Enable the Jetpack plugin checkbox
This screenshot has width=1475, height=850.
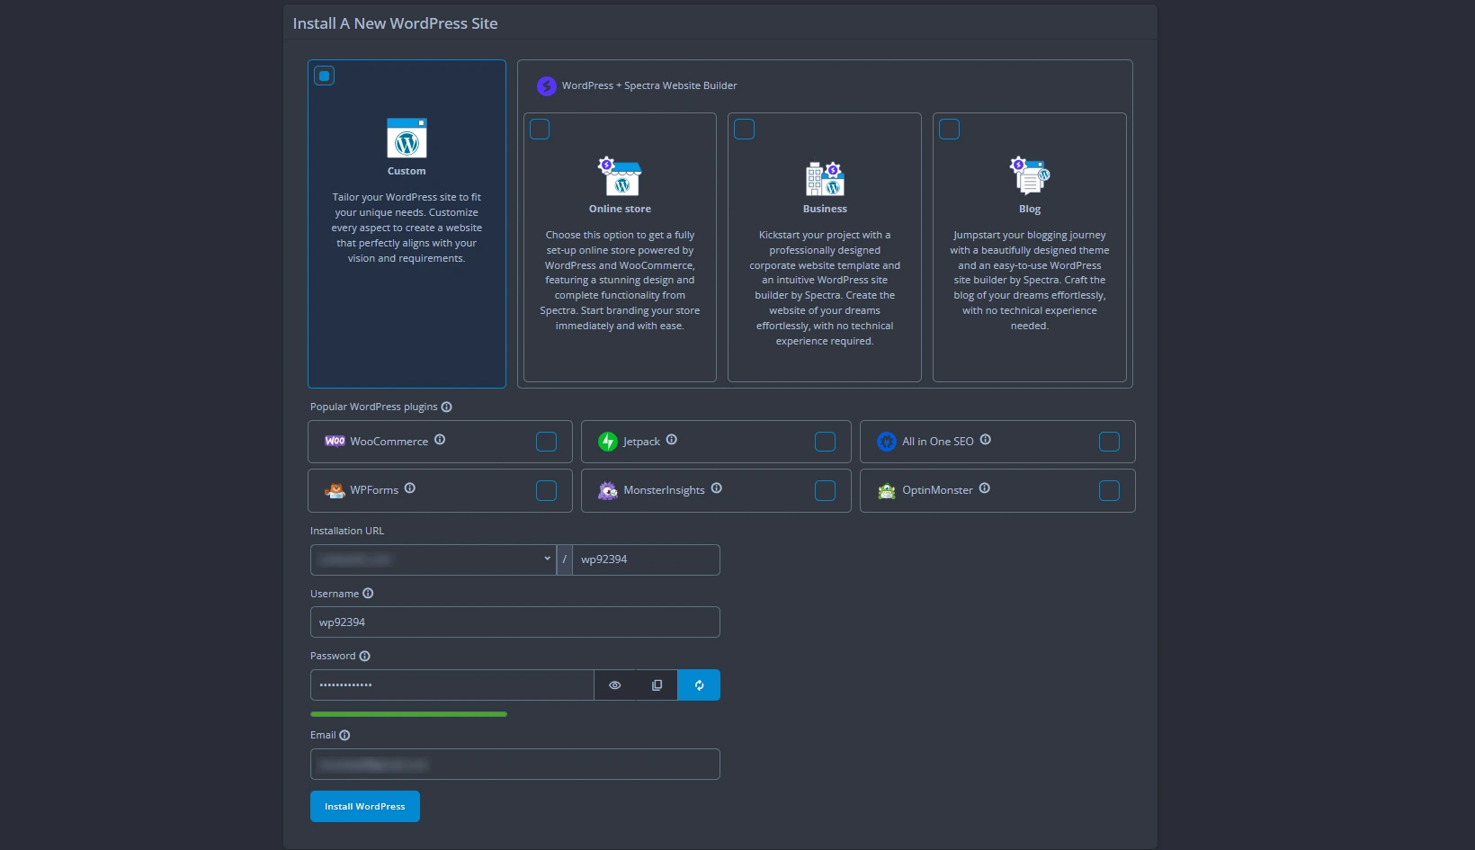(x=825, y=442)
